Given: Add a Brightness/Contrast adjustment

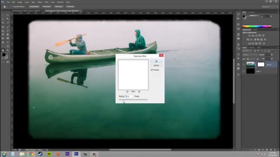Looking at the screenshot, I should [x=249, y=36].
